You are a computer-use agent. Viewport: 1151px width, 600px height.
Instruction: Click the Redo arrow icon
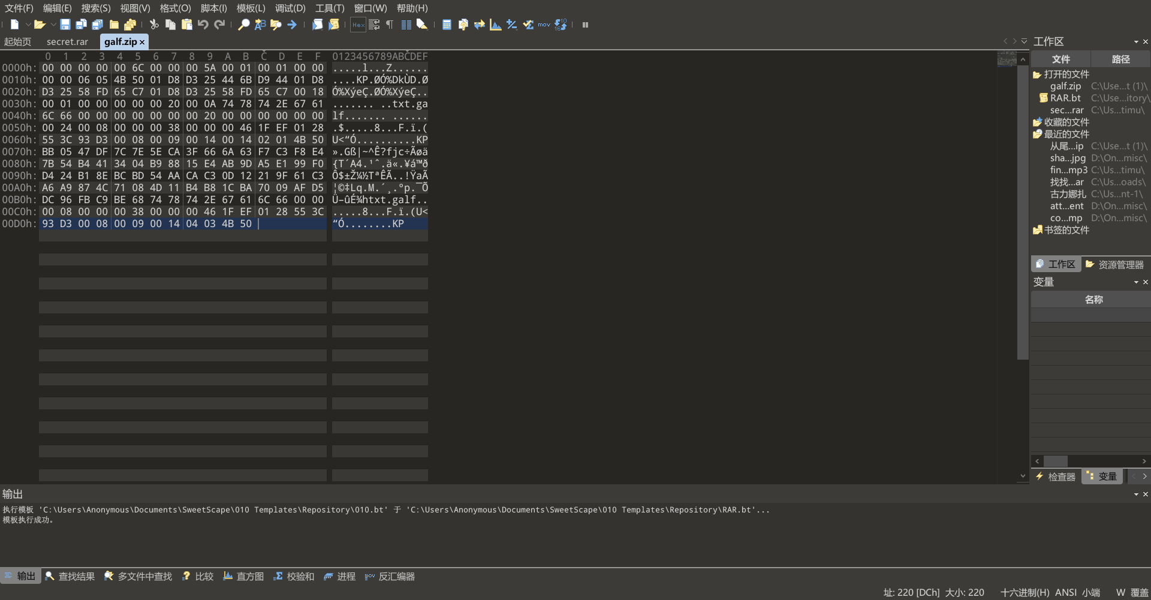tap(220, 25)
